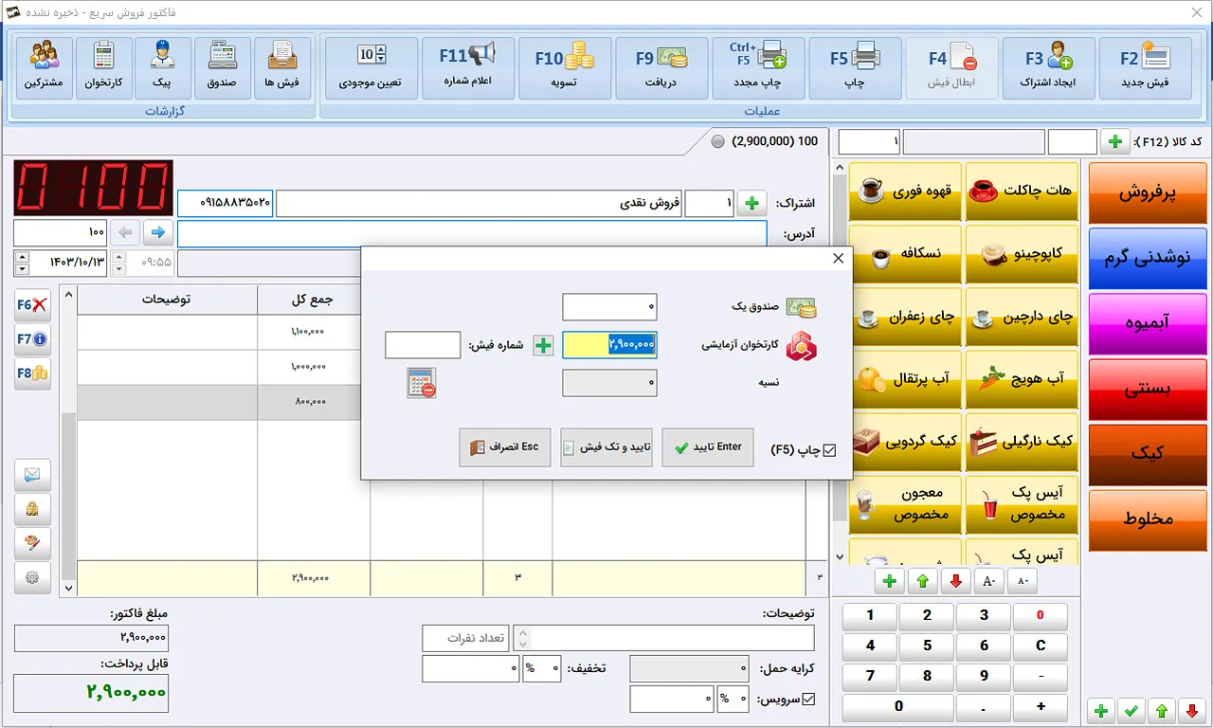The image size is (1213, 728).
Task: Click the red 0 numpad key
Action: tap(1041, 615)
